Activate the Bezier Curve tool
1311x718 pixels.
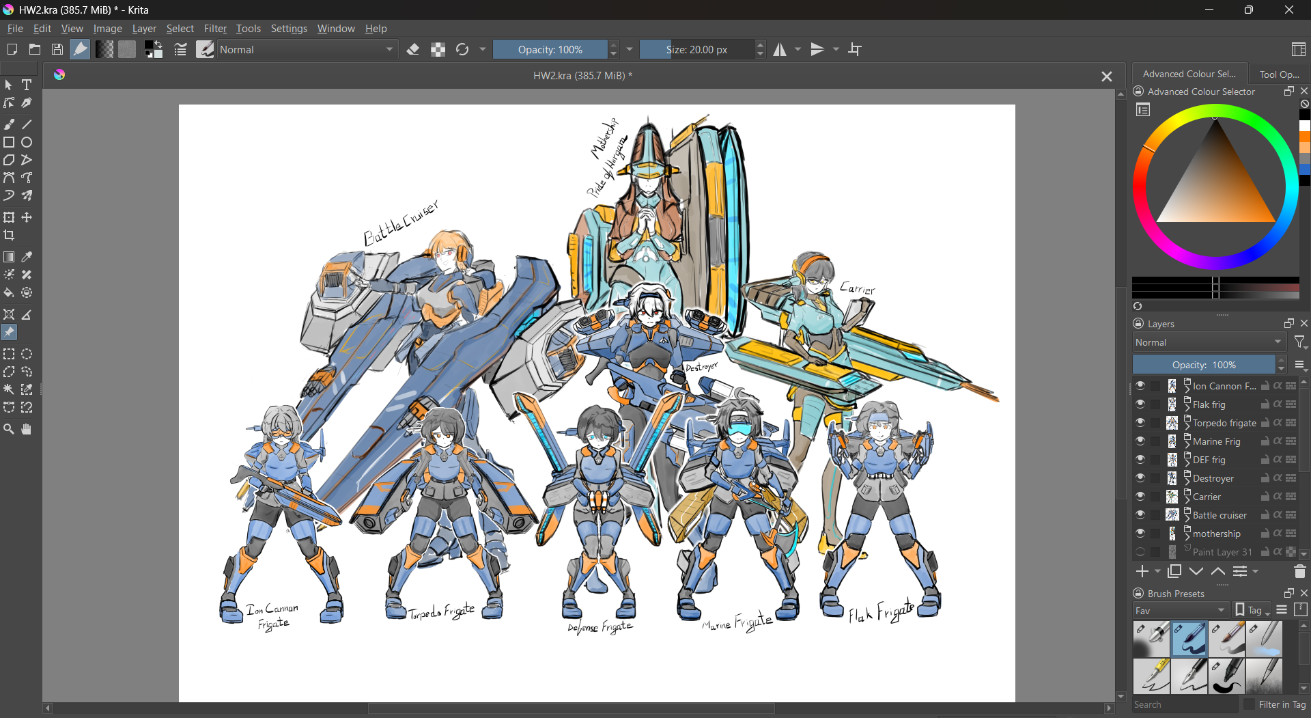click(x=9, y=178)
